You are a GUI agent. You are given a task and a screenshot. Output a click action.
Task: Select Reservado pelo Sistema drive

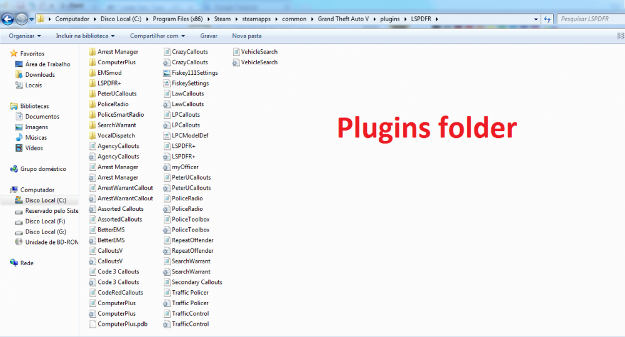coord(52,211)
